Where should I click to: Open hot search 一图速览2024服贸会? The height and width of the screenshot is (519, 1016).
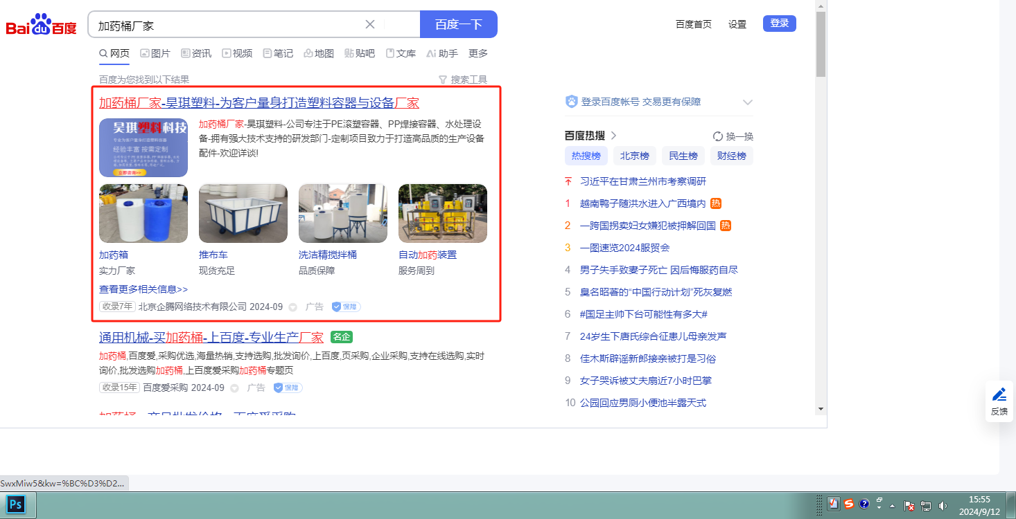coord(625,248)
